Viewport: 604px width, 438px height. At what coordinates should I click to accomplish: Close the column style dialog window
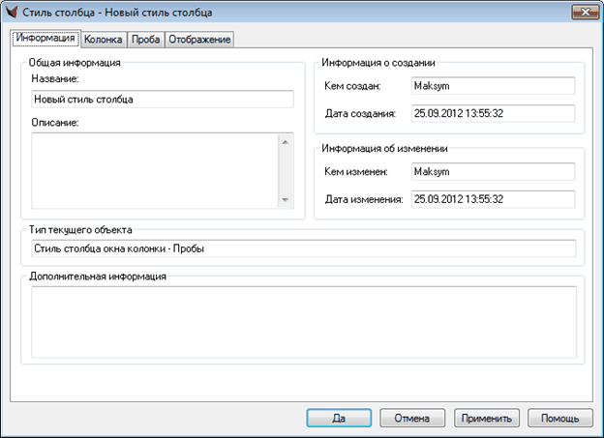click(583, 14)
